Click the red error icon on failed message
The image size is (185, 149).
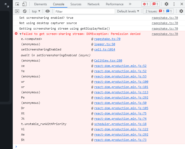[16, 34]
